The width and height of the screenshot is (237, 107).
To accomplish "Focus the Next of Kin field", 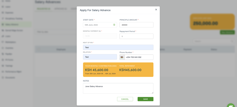I will [118, 47].
